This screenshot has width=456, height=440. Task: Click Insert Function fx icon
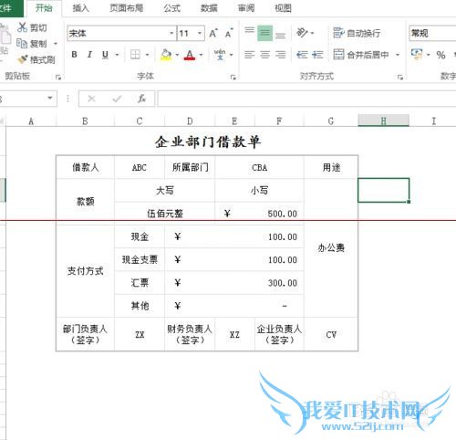coord(141,99)
